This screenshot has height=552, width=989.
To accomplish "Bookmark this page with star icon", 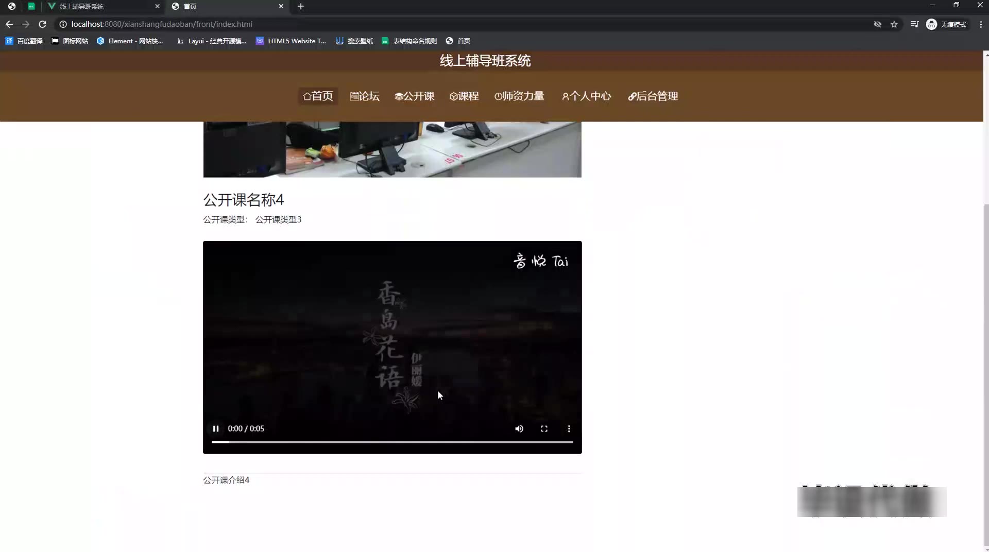I will [894, 24].
